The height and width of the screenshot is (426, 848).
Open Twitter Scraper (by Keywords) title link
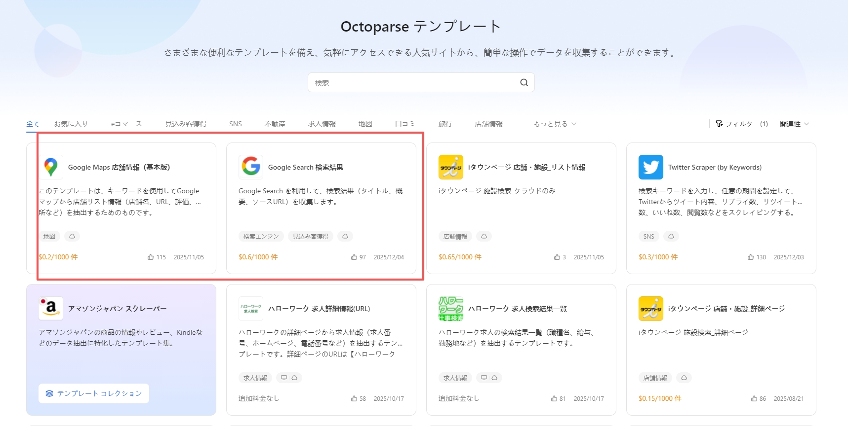714,167
